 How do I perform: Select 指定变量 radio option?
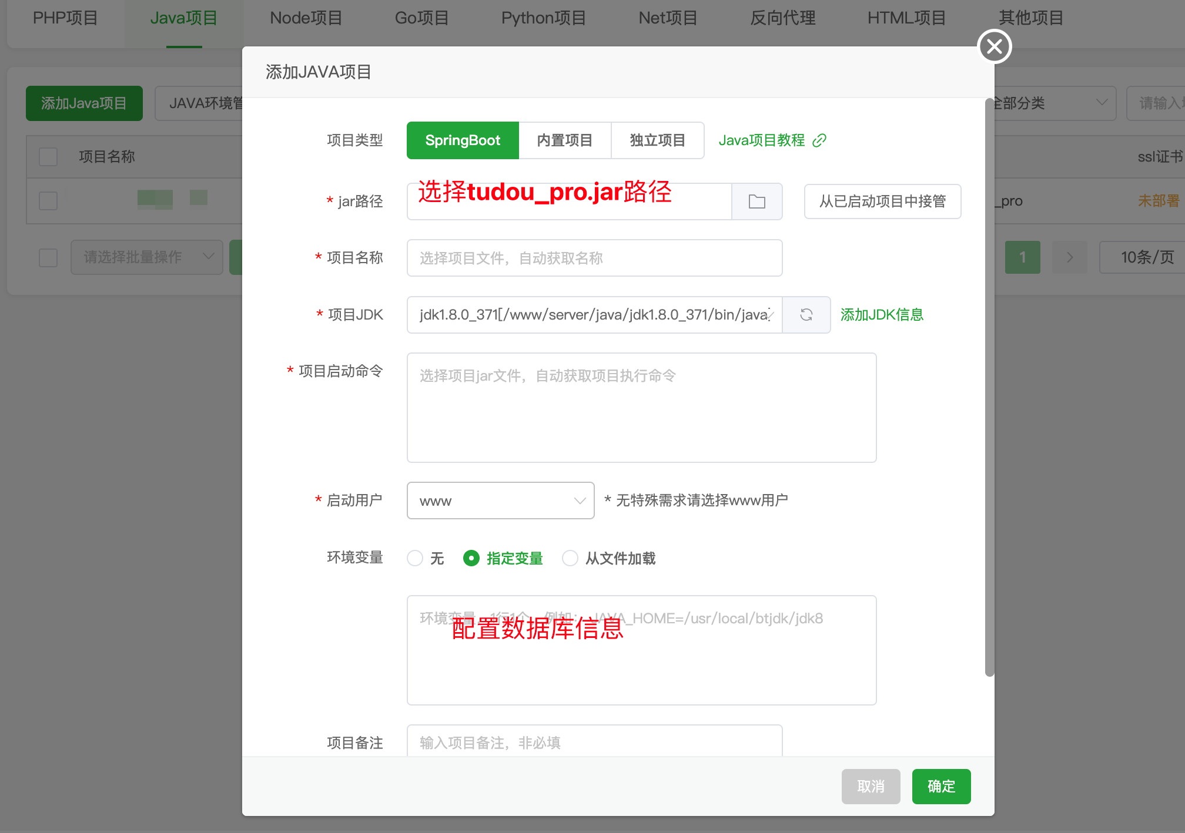tap(471, 558)
